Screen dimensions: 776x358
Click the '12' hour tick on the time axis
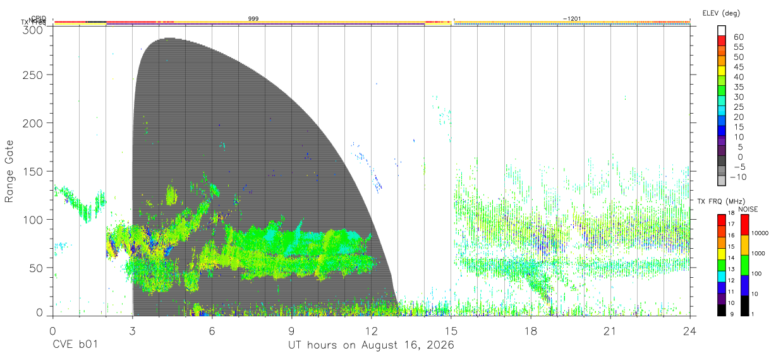pyautogui.click(x=372, y=331)
